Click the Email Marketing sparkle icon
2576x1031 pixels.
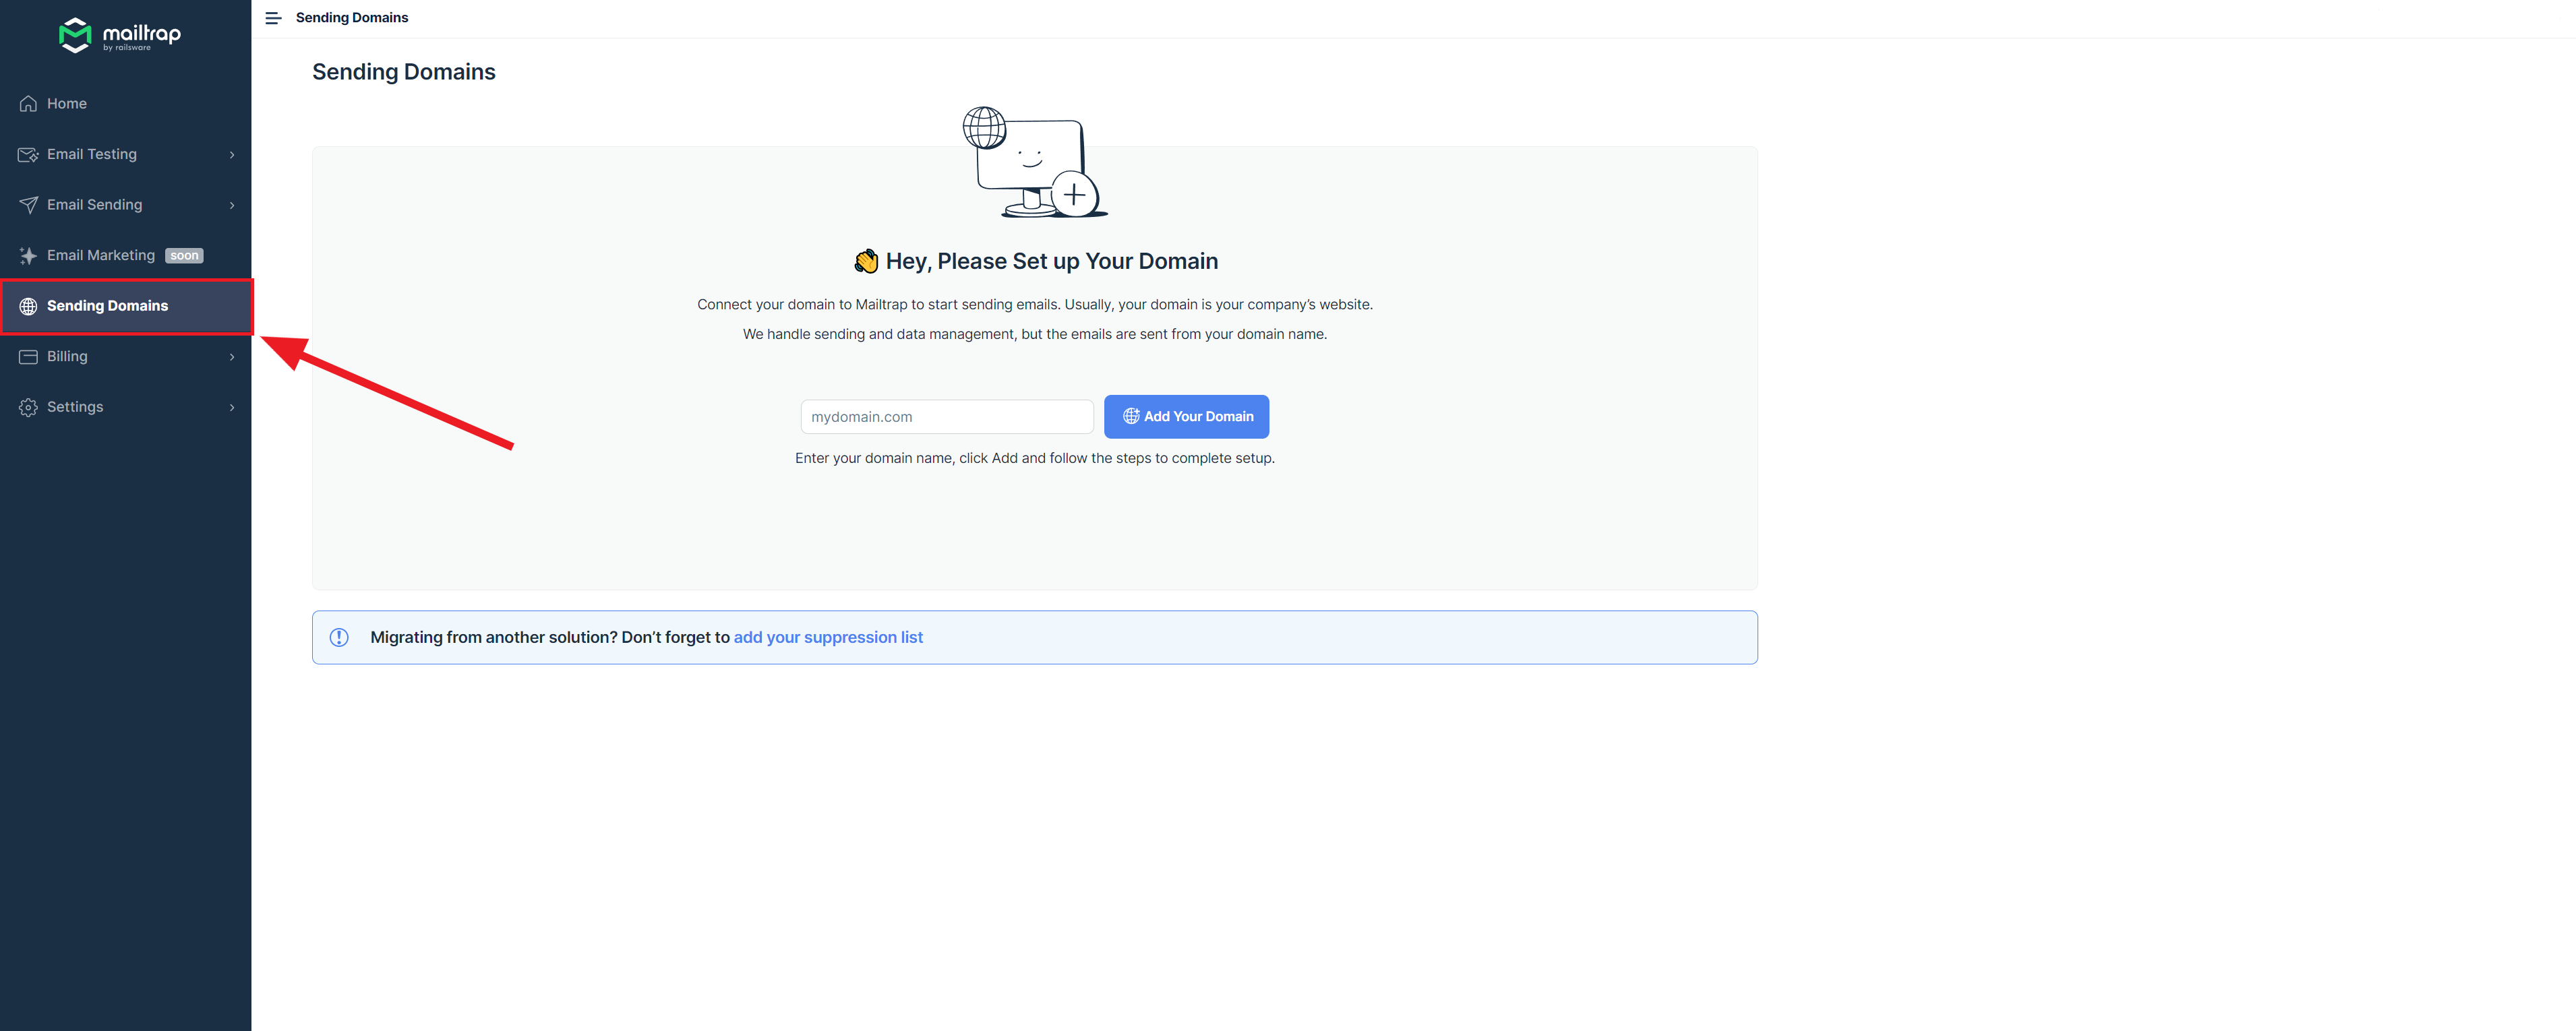point(28,256)
